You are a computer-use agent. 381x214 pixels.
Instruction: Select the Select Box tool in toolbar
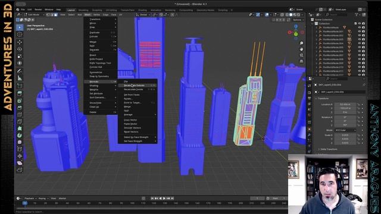click(20, 27)
